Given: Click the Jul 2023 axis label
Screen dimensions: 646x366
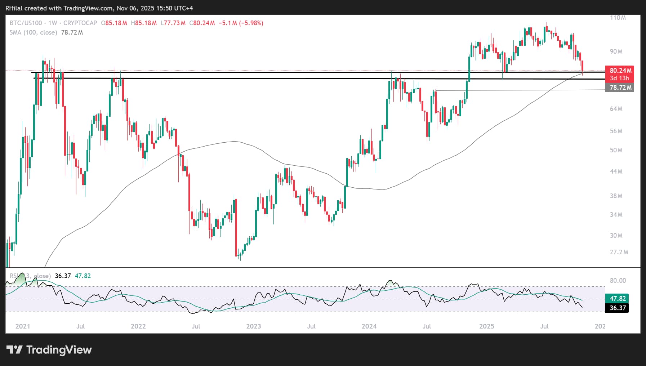Looking at the screenshot, I should click(311, 326).
